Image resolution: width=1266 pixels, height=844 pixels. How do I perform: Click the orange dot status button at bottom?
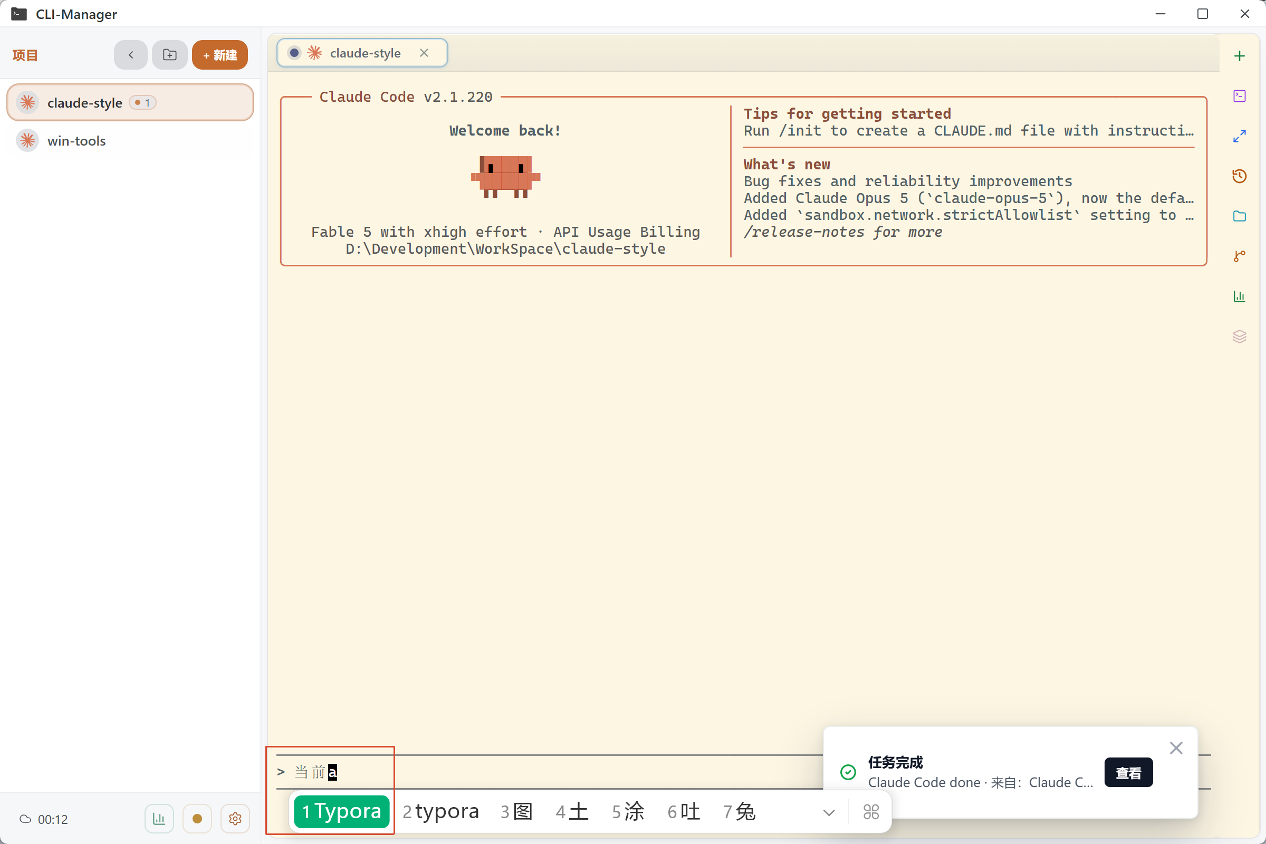pyautogui.click(x=197, y=819)
